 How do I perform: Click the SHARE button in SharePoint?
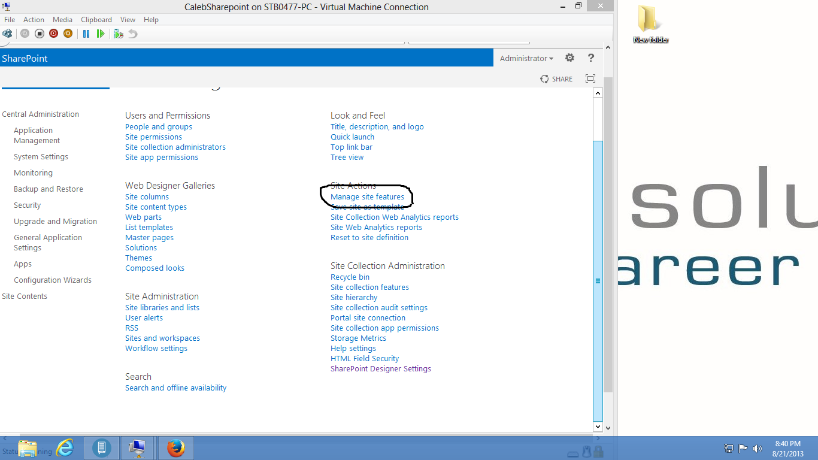click(x=556, y=79)
